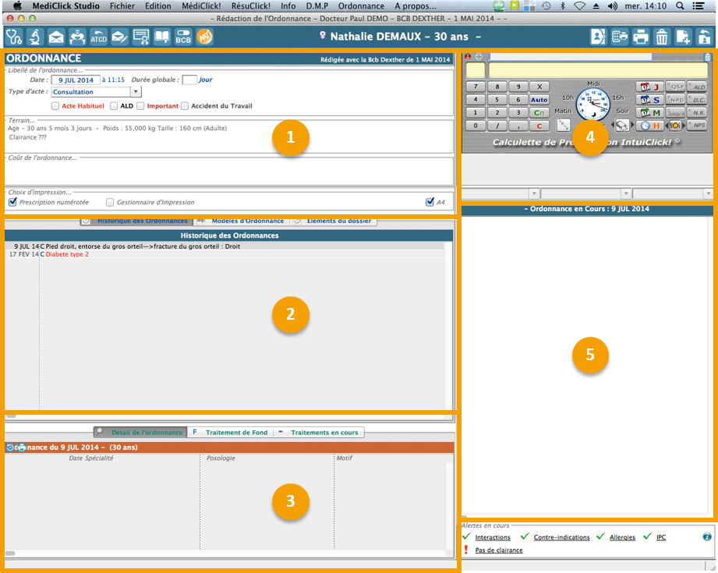Click the printer icon in the toolbar

pos(641,37)
